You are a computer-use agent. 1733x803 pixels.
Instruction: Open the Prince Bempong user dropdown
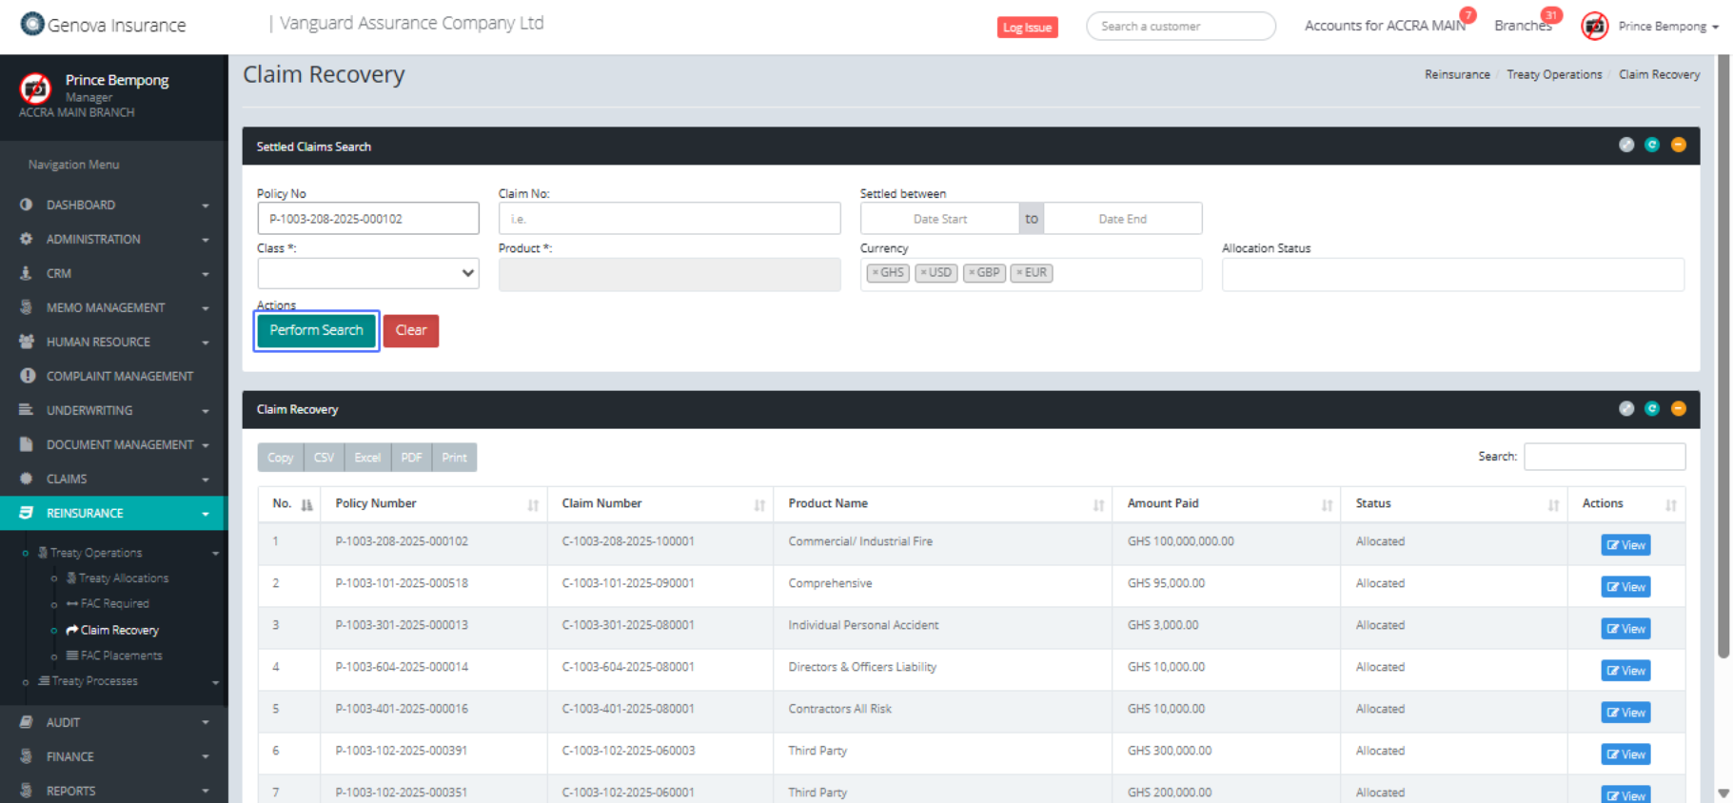click(1668, 27)
